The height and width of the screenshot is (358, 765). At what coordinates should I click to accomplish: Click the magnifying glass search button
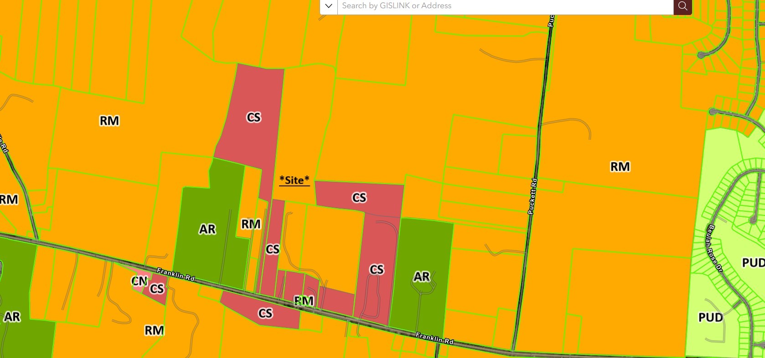click(682, 6)
